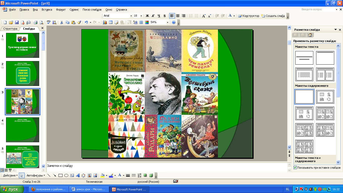This screenshot has width=343, height=193.
Task: Align text right
Action: (x=184, y=16)
